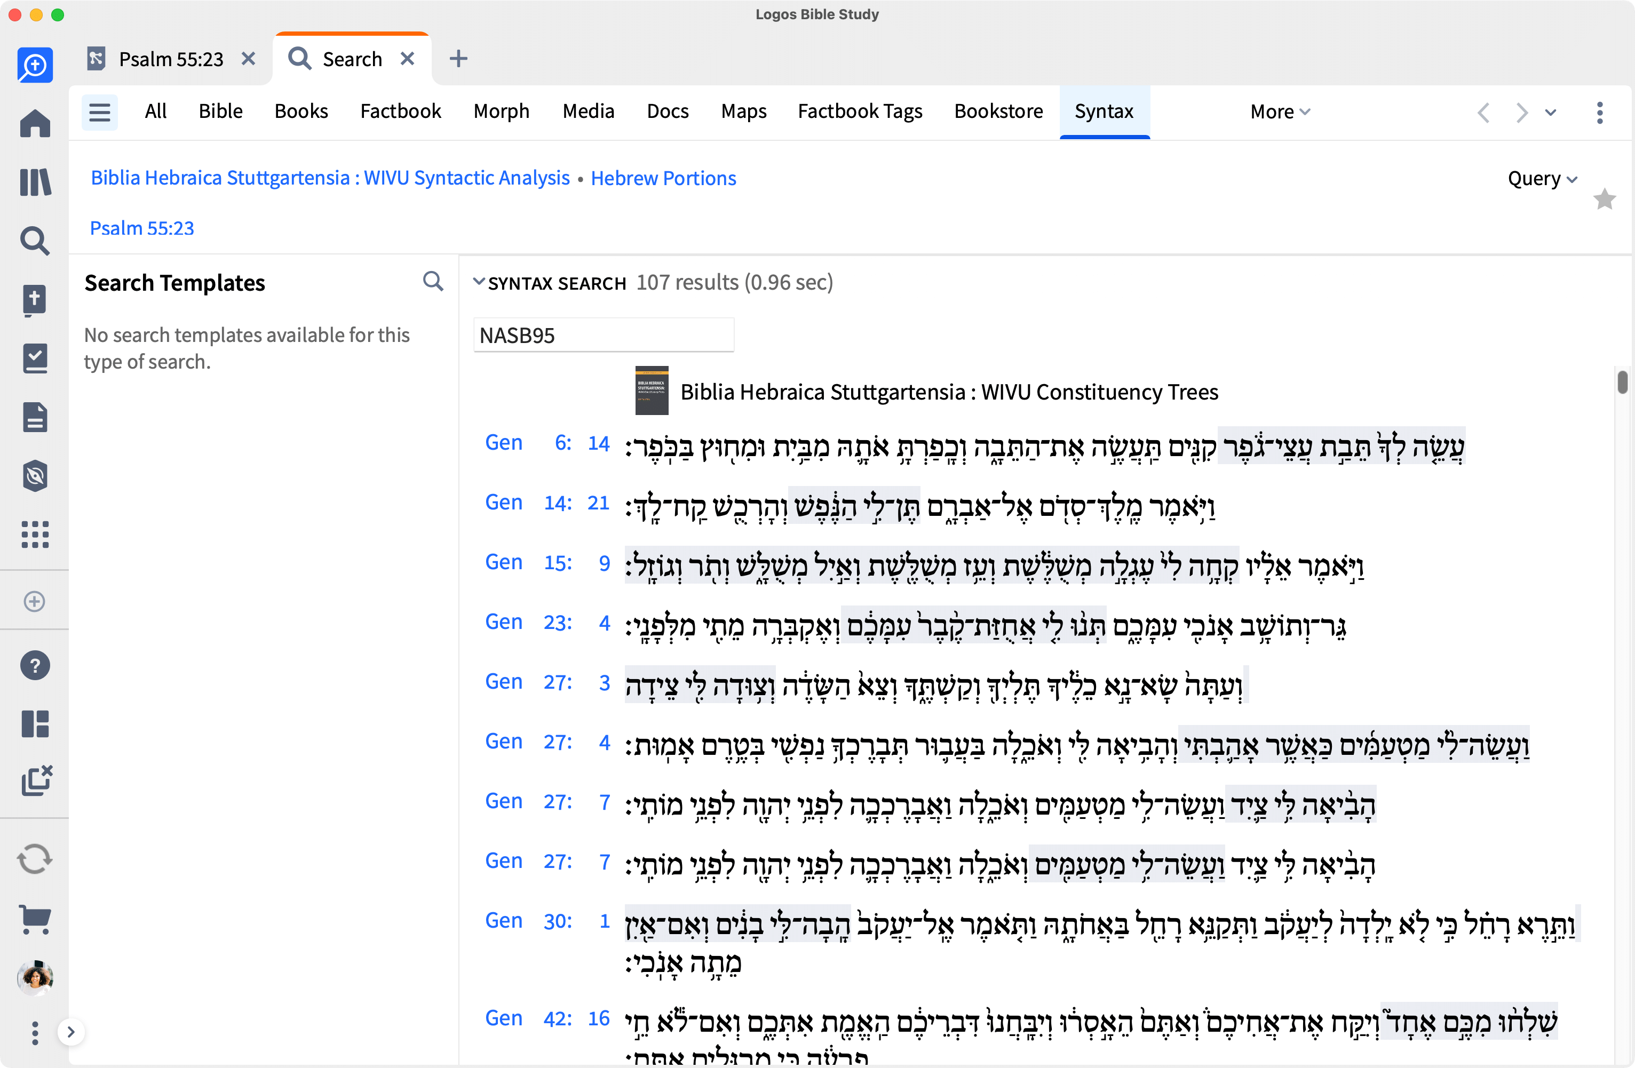This screenshot has height=1068, width=1635.
Task: Open the Bible icon in sidebar
Action: tap(35, 300)
